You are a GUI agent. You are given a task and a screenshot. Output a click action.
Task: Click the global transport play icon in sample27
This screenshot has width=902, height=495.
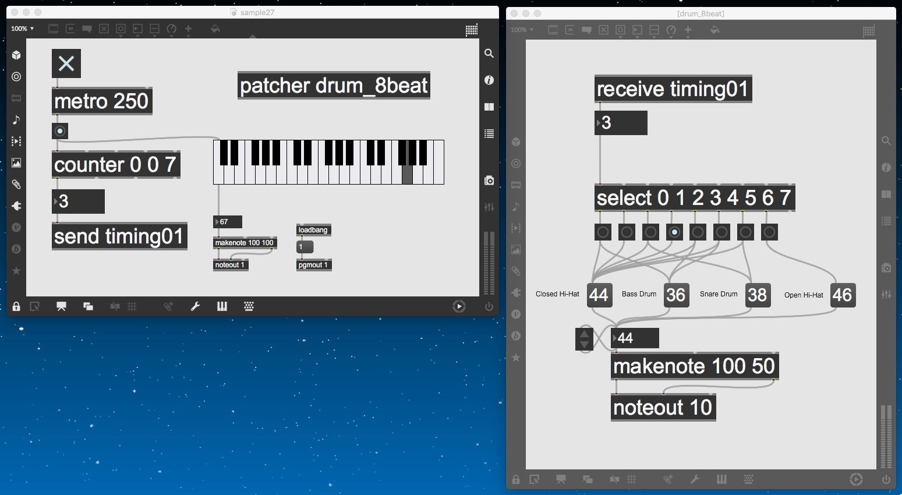(x=459, y=306)
